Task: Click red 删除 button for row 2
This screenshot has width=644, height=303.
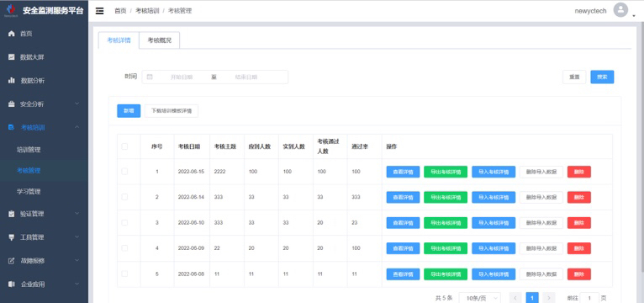Action: point(579,197)
